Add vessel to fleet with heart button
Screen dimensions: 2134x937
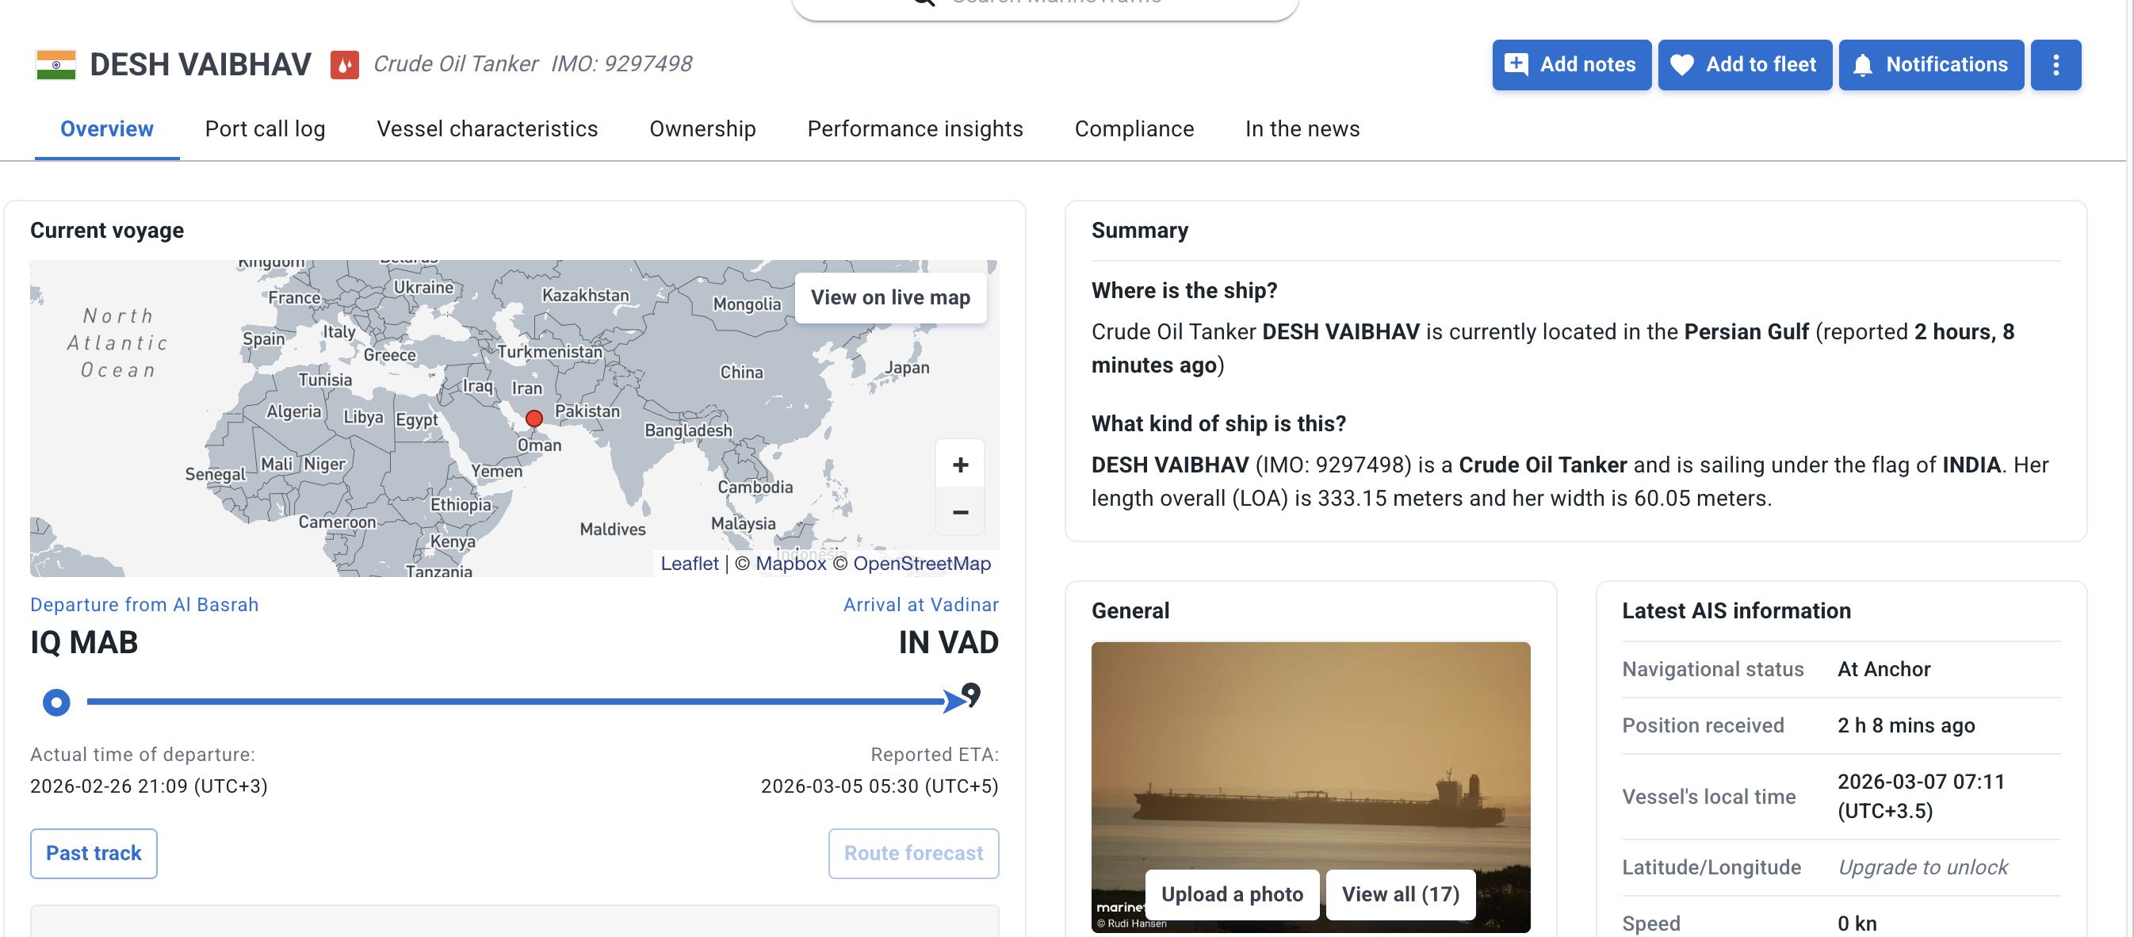pyautogui.click(x=1745, y=65)
